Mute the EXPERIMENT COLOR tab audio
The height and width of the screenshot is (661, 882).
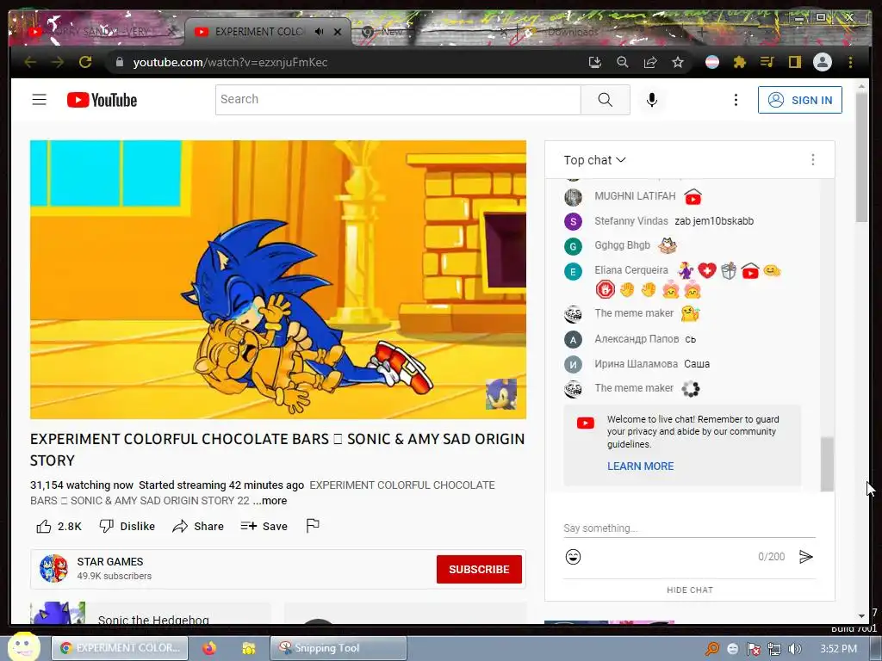[319, 32]
